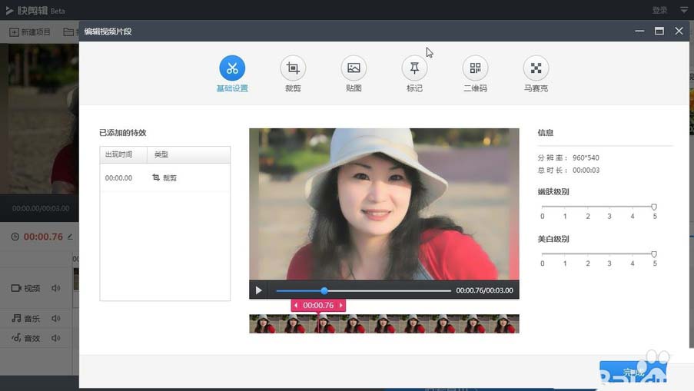Screen dimensions: 694x391
Task: Close the 编辑视频片段 dialog
Action: (679, 31)
